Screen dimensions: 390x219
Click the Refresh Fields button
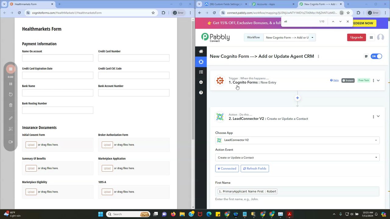(x=255, y=169)
